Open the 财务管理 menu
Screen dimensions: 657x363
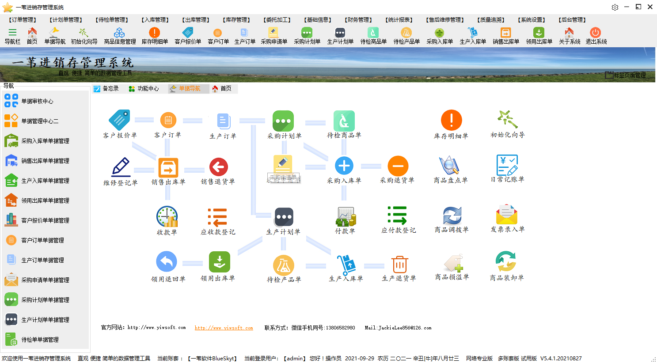coord(358,20)
